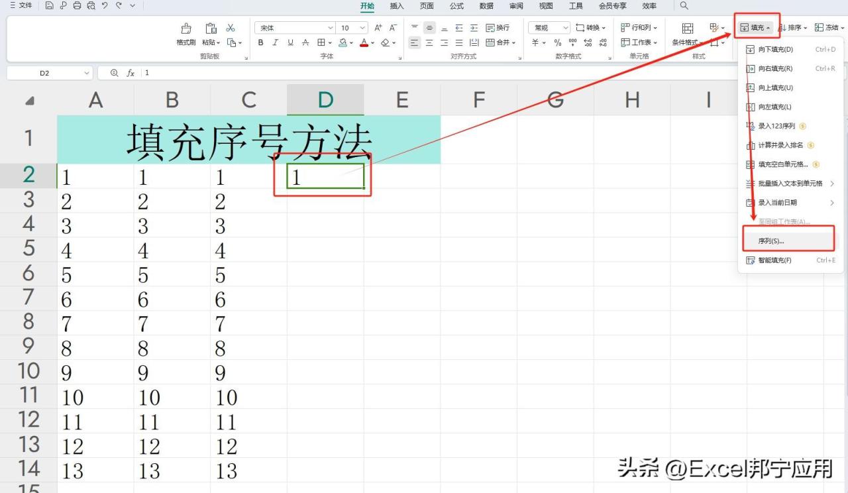Click the font color red A swatch
The image size is (848, 493).
[x=364, y=42]
